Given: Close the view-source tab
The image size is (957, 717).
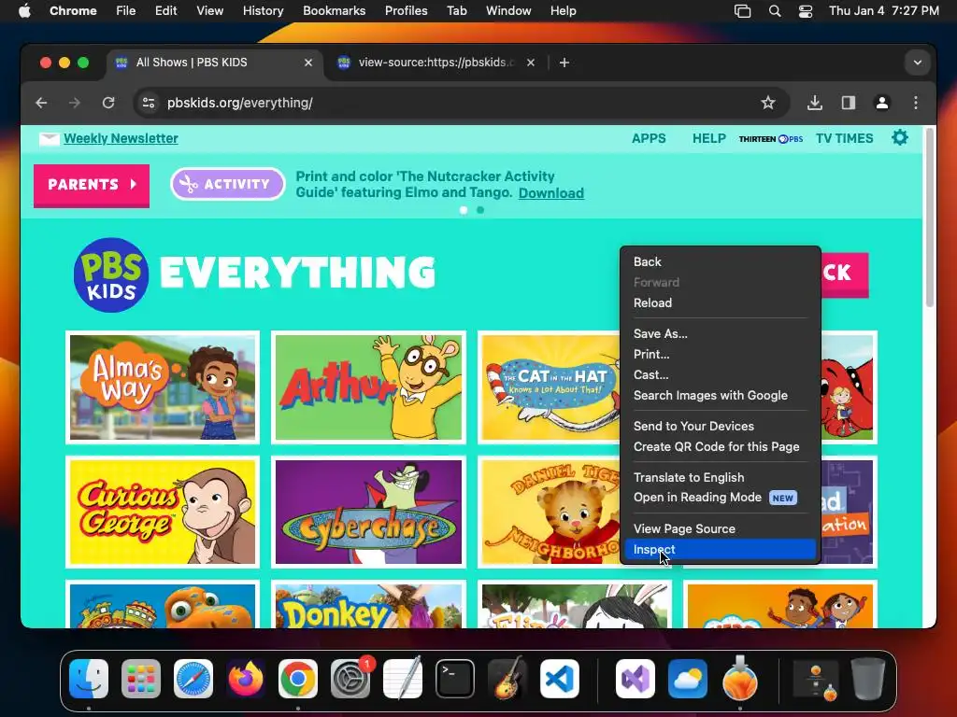Looking at the screenshot, I should coord(531,63).
